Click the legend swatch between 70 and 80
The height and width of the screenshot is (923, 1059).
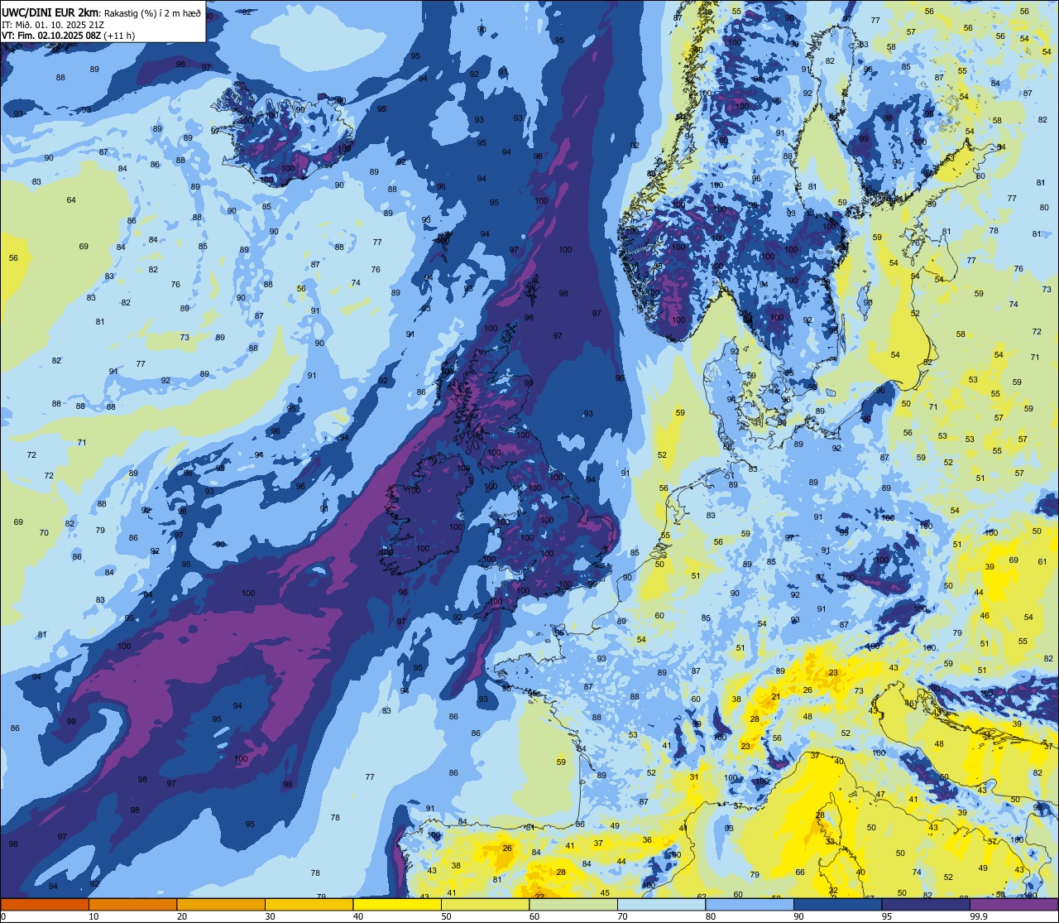pyautogui.click(x=661, y=904)
